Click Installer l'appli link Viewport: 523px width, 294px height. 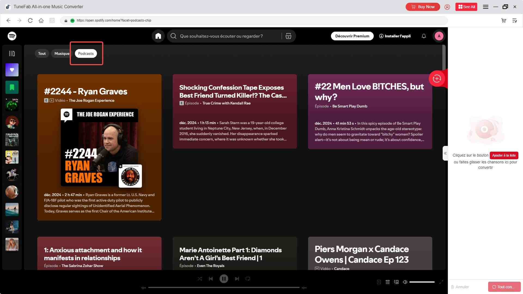tap(395, 36)
